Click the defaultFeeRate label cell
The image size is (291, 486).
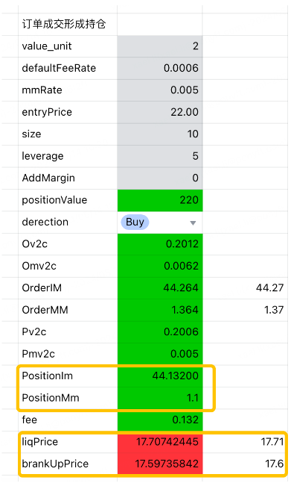coord(68,68)
